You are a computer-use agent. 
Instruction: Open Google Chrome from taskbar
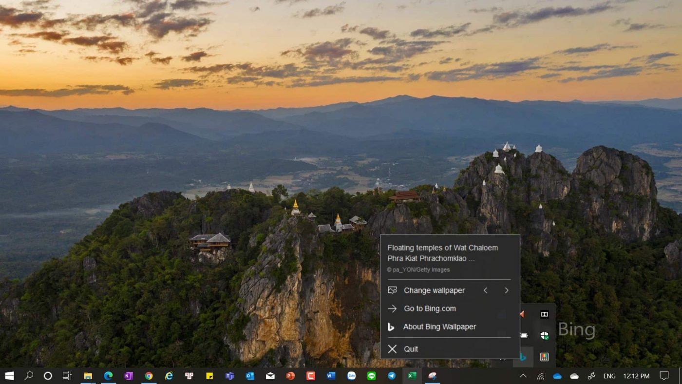pos(149,376)
